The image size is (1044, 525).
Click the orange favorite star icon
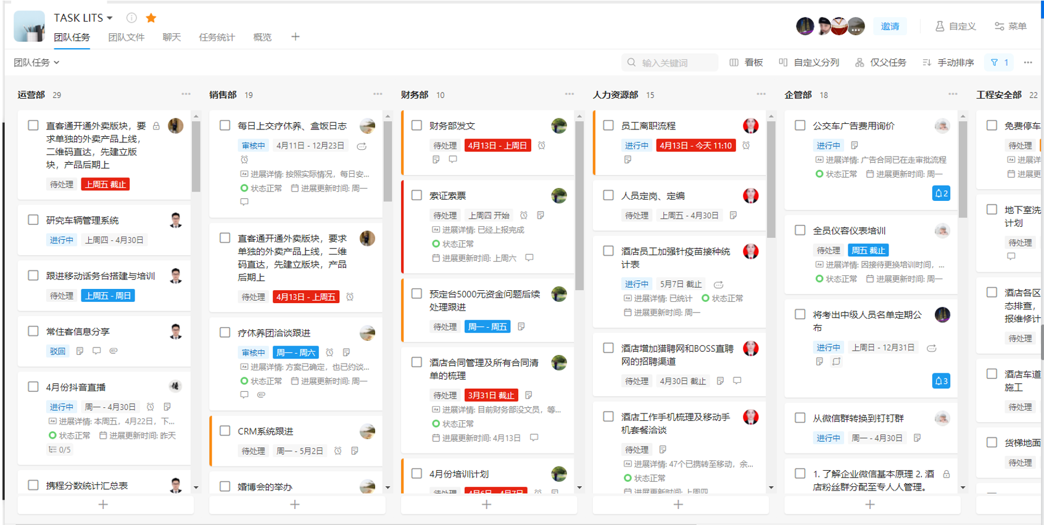tap(151, 18)
